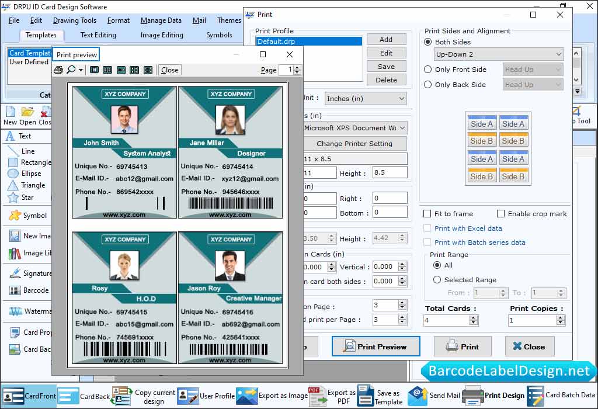598x409 pixels.
Task: Select four-page layout icon in Print preview
Action: point(134,70)
